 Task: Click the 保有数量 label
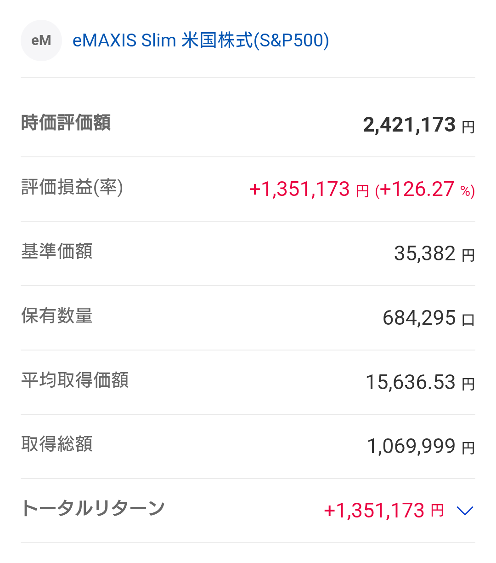[x=57, y=316]
